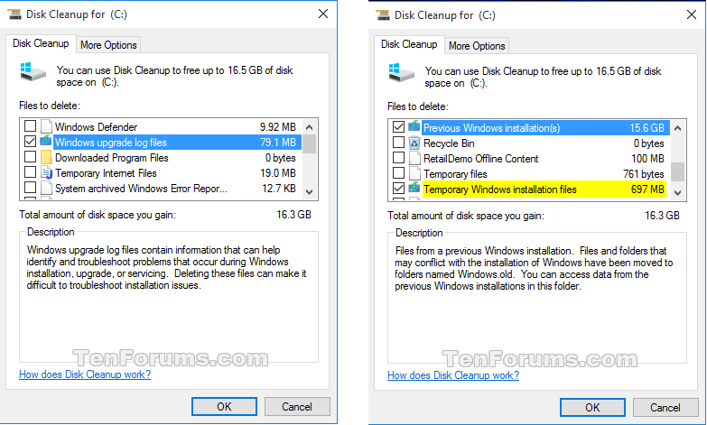
Task: Select 'Recycle Bin' row text
Action: pyautogui.click(x=449, y=143)
